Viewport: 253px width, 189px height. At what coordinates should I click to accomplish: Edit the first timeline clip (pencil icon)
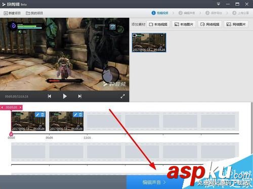coord(37,115)
